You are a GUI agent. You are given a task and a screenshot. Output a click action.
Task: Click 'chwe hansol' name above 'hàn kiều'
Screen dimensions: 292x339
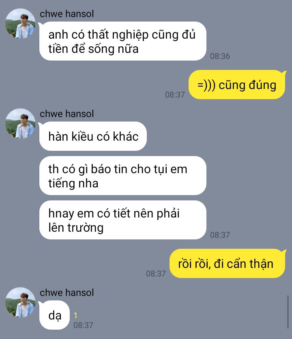pos(67,114)
